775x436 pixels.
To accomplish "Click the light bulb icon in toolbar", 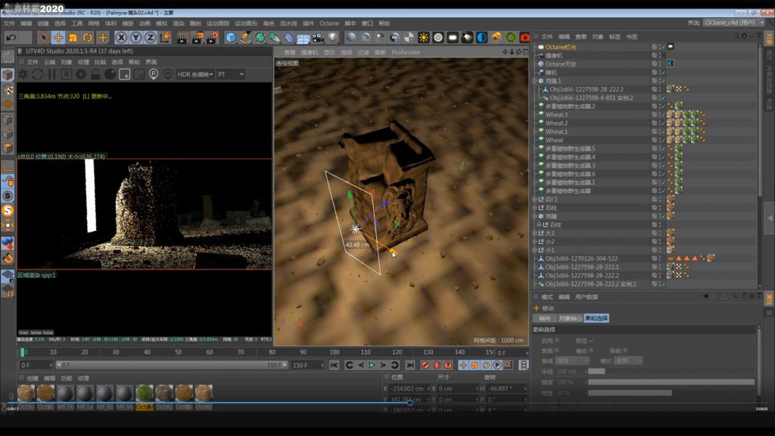I will coord(331,37).
